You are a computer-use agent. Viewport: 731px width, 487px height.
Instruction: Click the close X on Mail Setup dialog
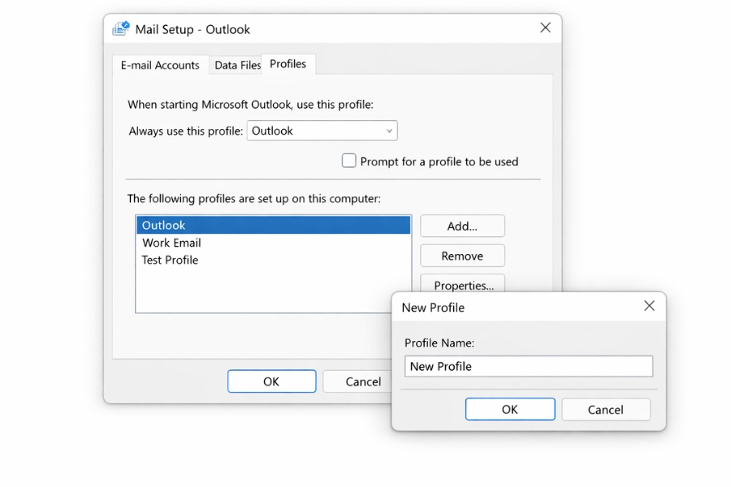click(x=544, y=26)
